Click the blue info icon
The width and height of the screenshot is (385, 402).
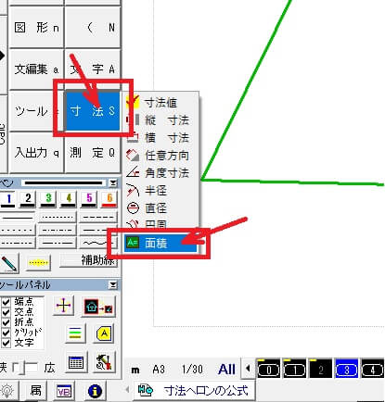pos(95,391)
